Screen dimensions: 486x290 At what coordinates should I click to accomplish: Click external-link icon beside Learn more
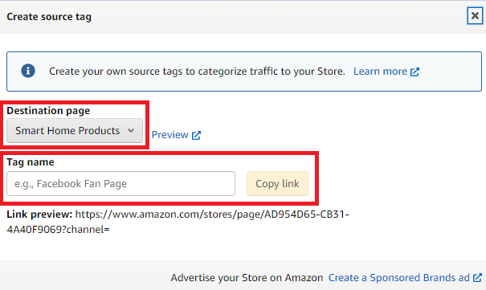pyautogui.click(x=415, y=71)
